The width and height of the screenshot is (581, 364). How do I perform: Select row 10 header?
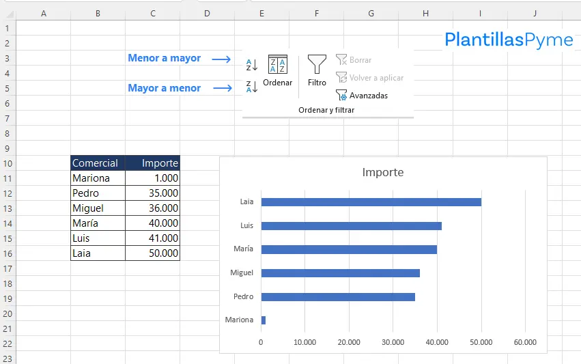8,163
